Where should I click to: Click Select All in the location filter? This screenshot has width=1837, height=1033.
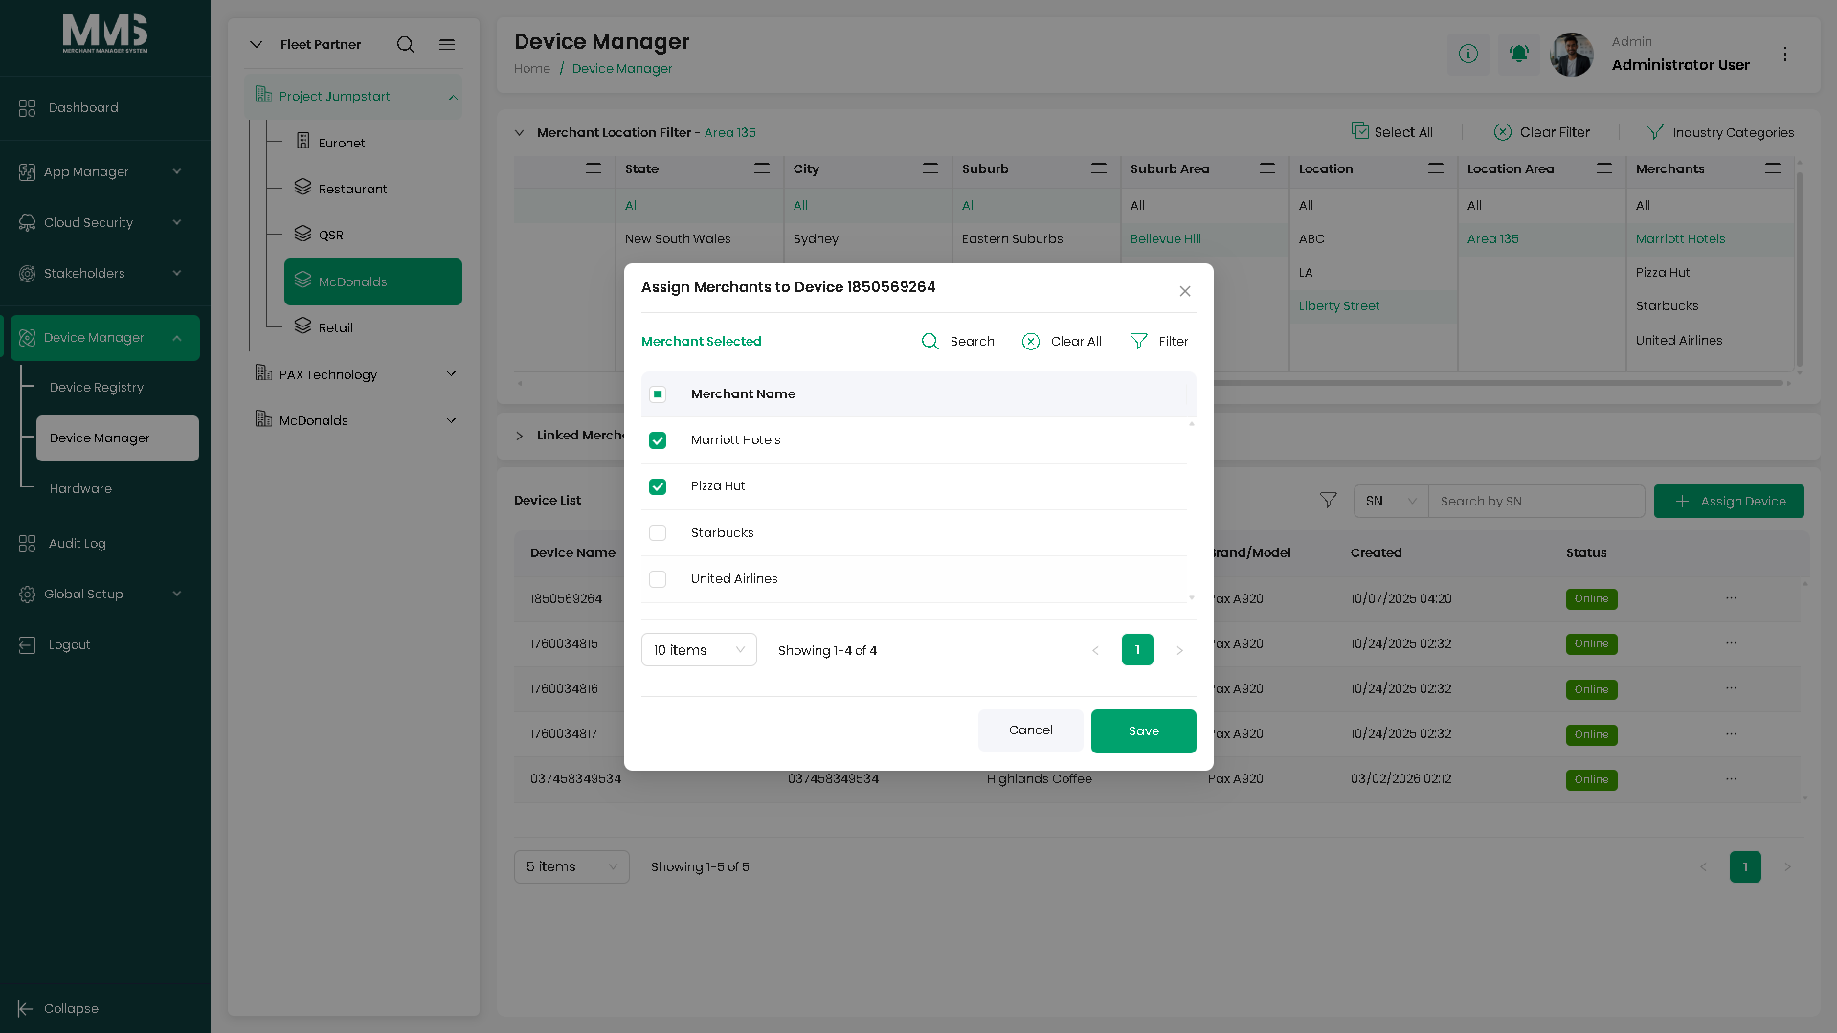point(1392,132)
